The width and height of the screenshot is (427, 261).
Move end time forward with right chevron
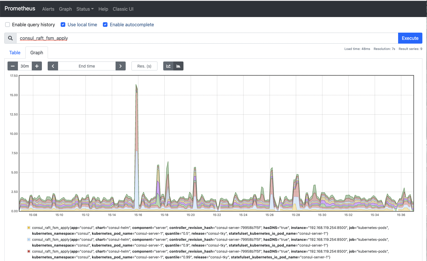(x=120, y=66)
